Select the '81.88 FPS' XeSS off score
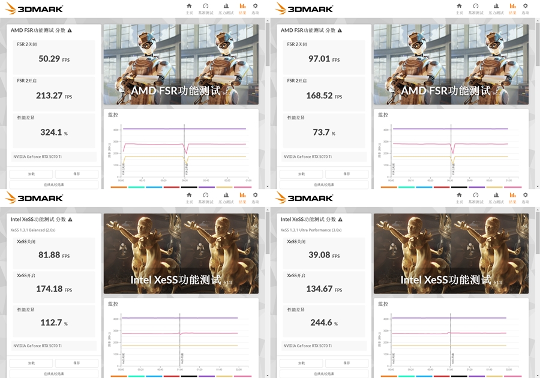 tap(54, 255)
